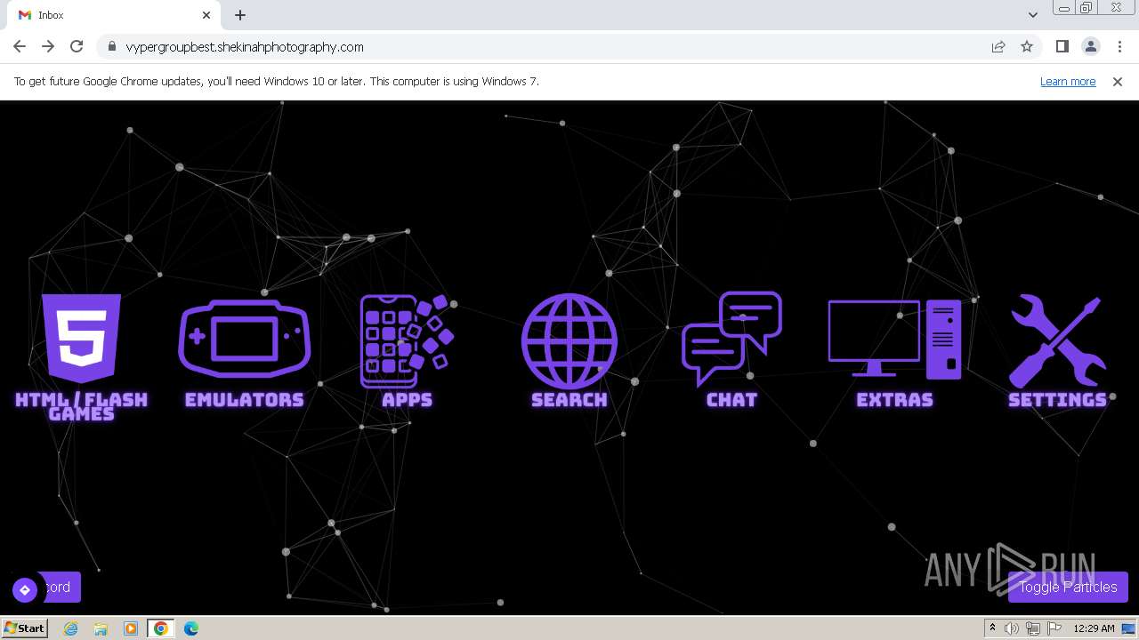Reload the current page
The height and width of the screenshot is (640, 1139).
77,47
